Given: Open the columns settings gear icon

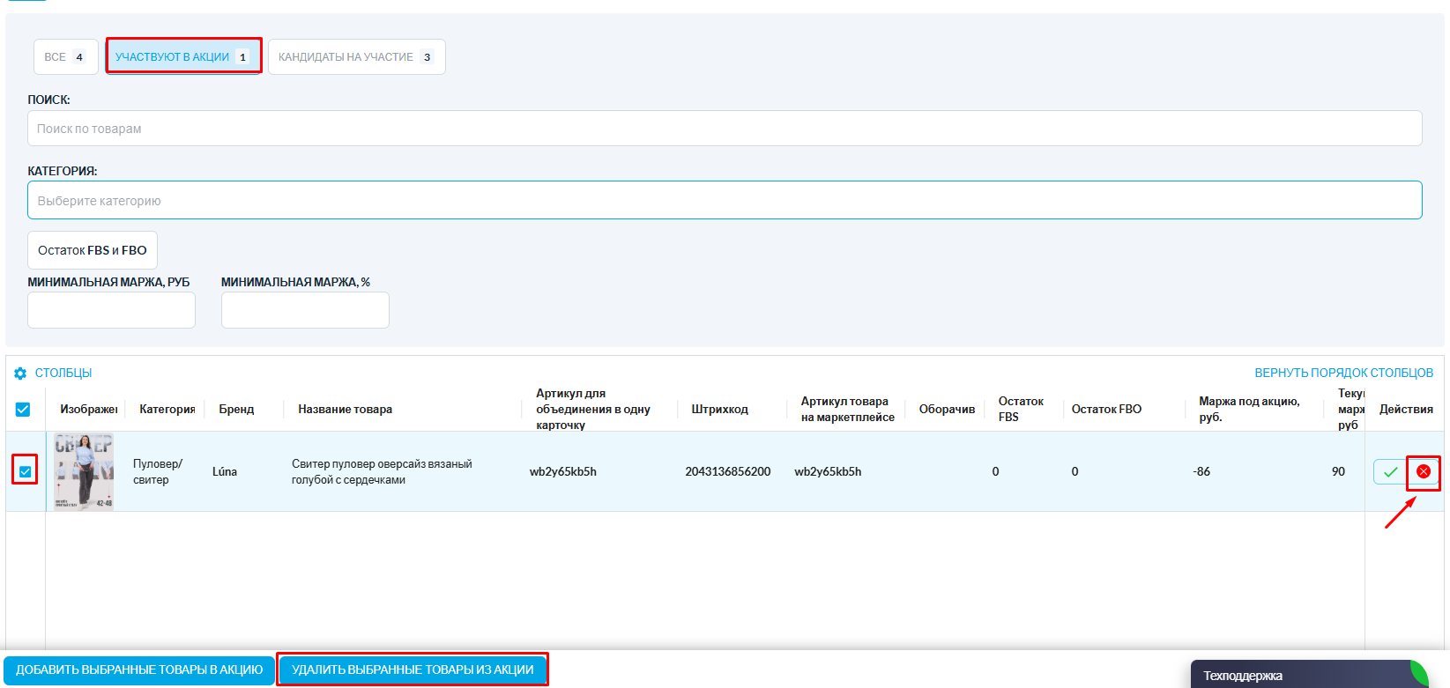Looking at the screenshot, I should coord(20,374).
